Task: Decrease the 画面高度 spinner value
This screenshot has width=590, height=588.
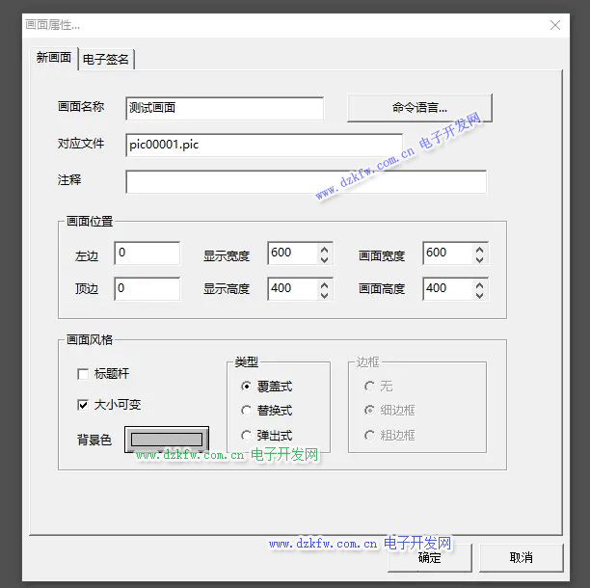Action: coord(480,294)
